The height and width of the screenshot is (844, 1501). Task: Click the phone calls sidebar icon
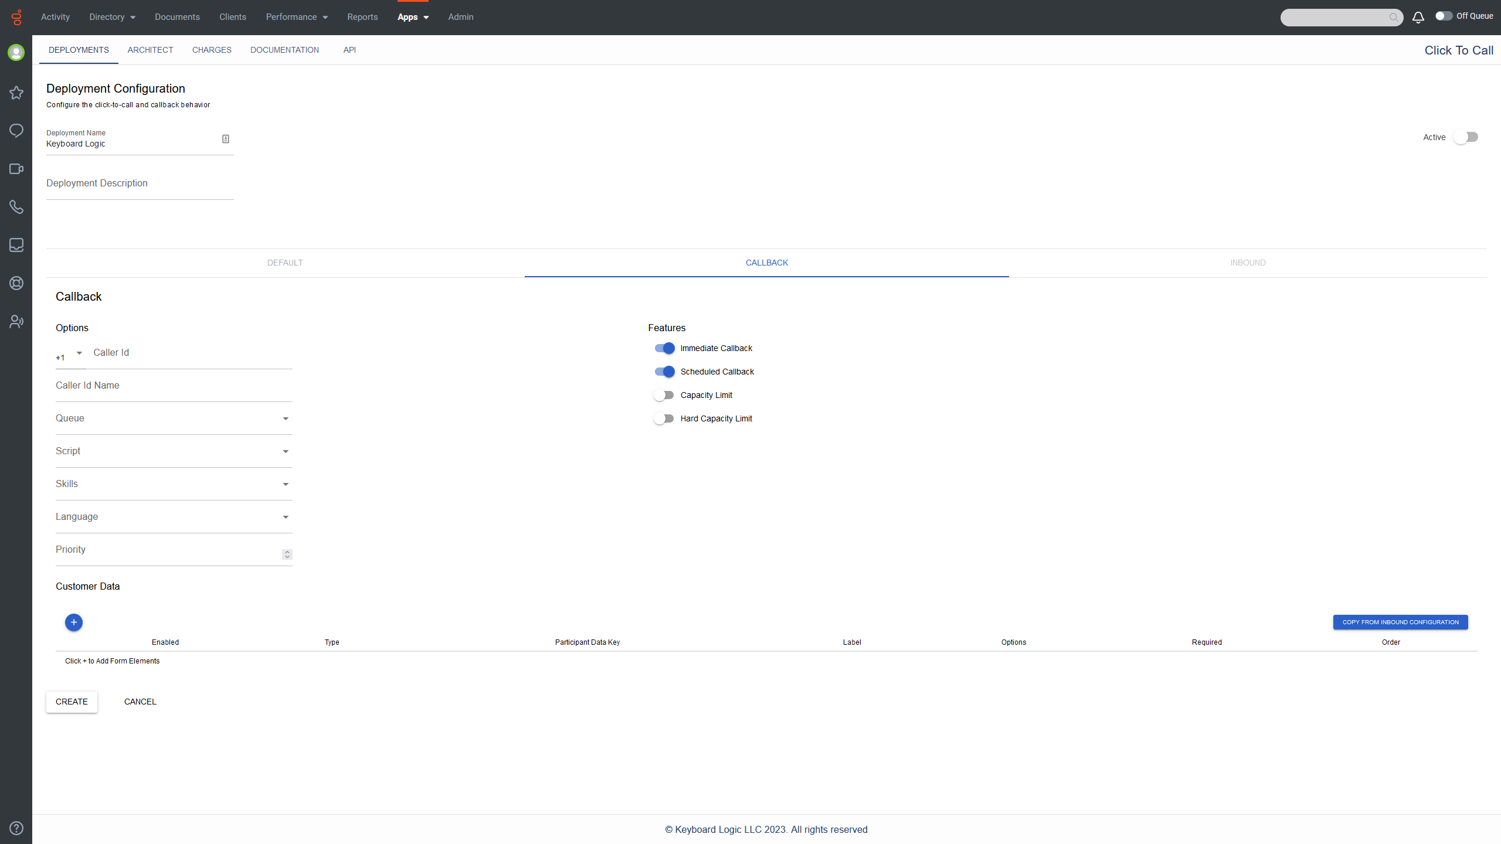16,207
